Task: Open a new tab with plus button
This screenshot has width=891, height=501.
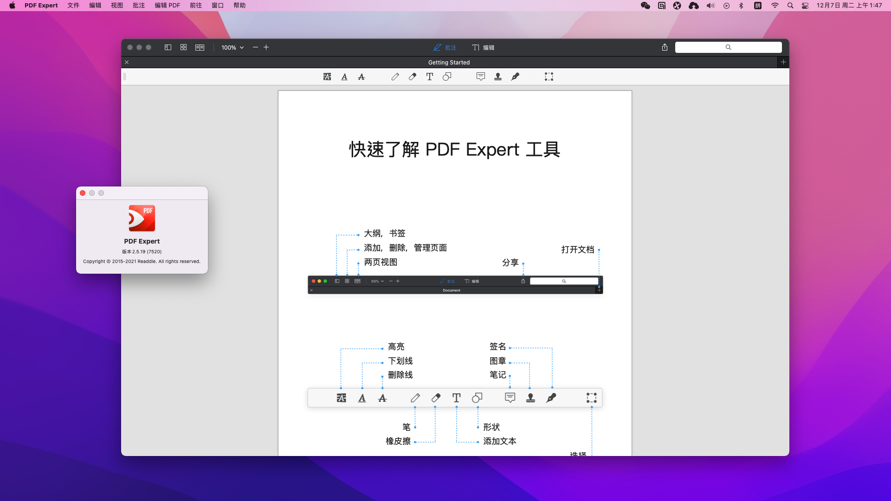Action: pos(783,62)
